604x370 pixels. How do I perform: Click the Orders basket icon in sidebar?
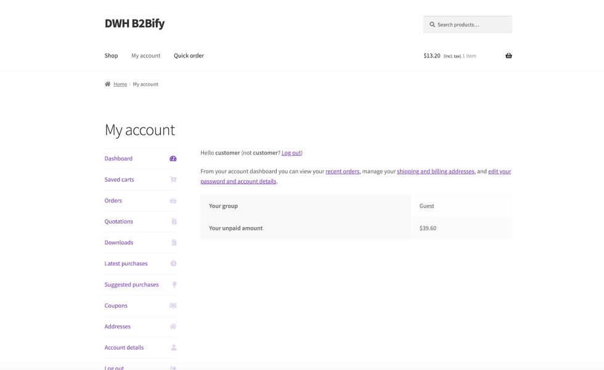(173, 201)
